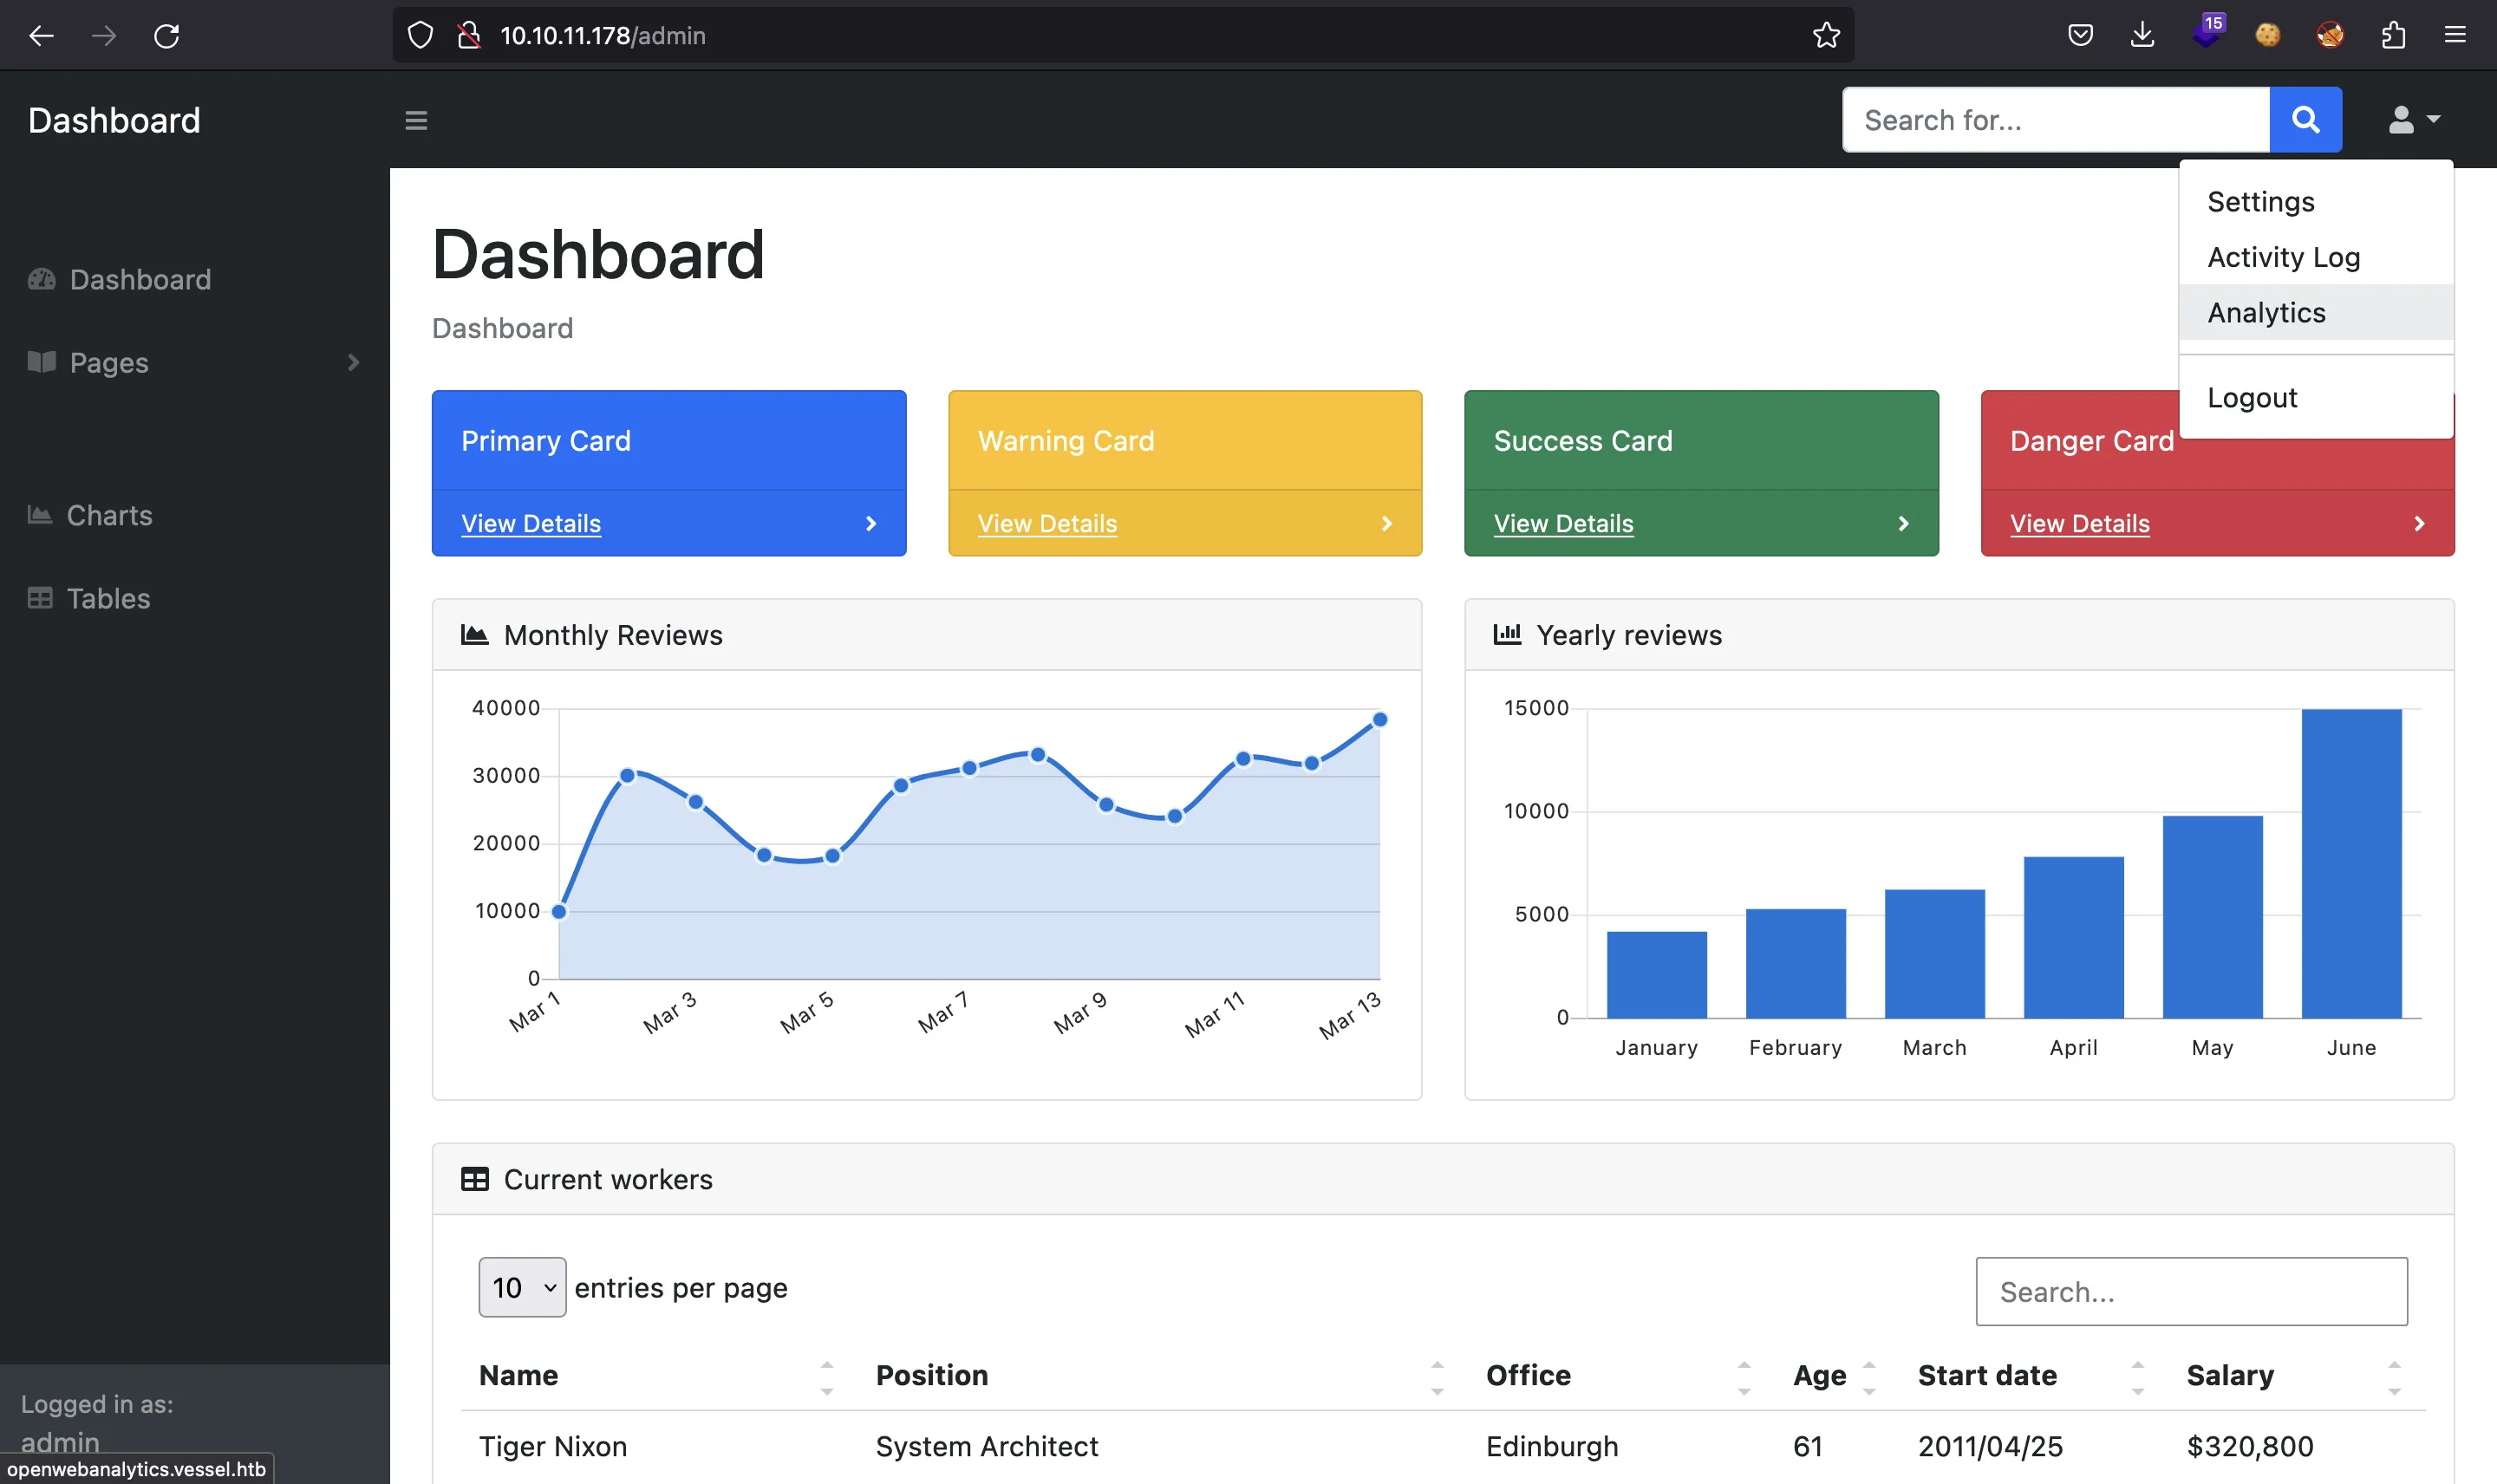Open the Pocket save icon
This screenshot has height=1484, width=2497.
tap(2080, 36)
